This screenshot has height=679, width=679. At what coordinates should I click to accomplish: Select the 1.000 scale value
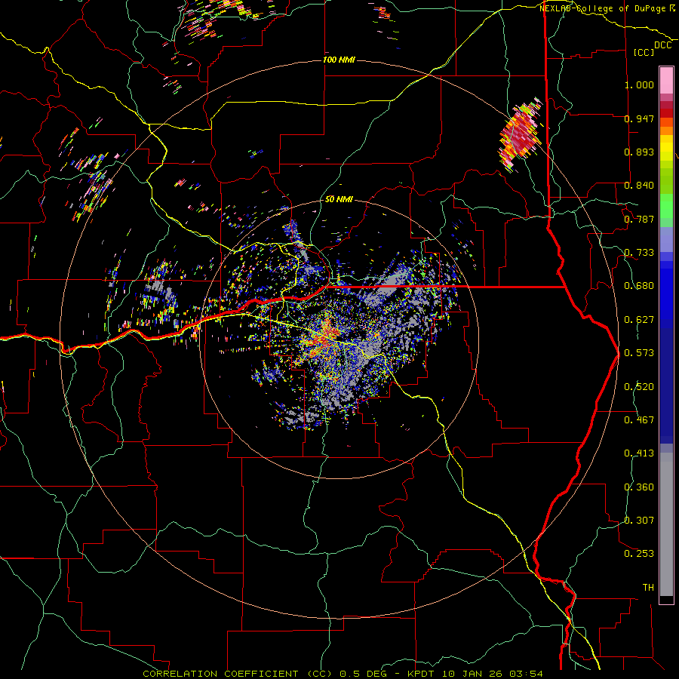(x=639, y=84)
